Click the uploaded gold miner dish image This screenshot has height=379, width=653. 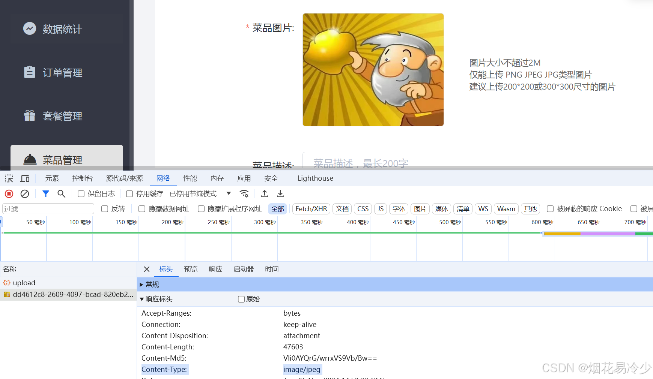373,70
